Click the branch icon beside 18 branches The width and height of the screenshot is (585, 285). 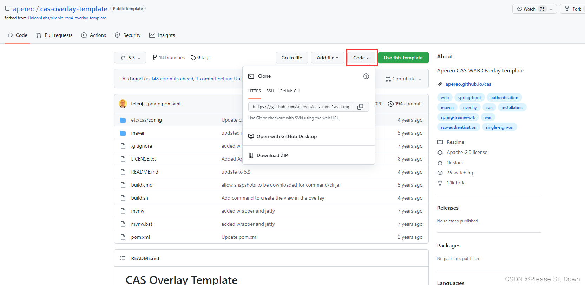(155, 58)
